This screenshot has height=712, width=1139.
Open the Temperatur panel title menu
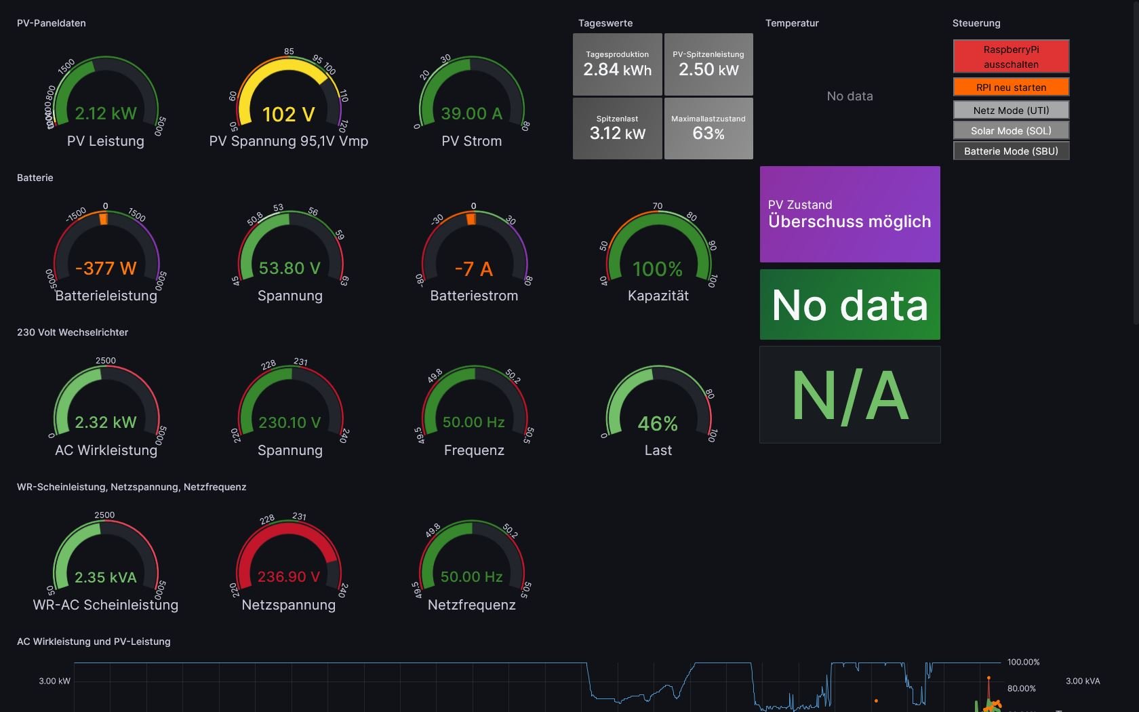pyautogui.click(x=792, y=23)
